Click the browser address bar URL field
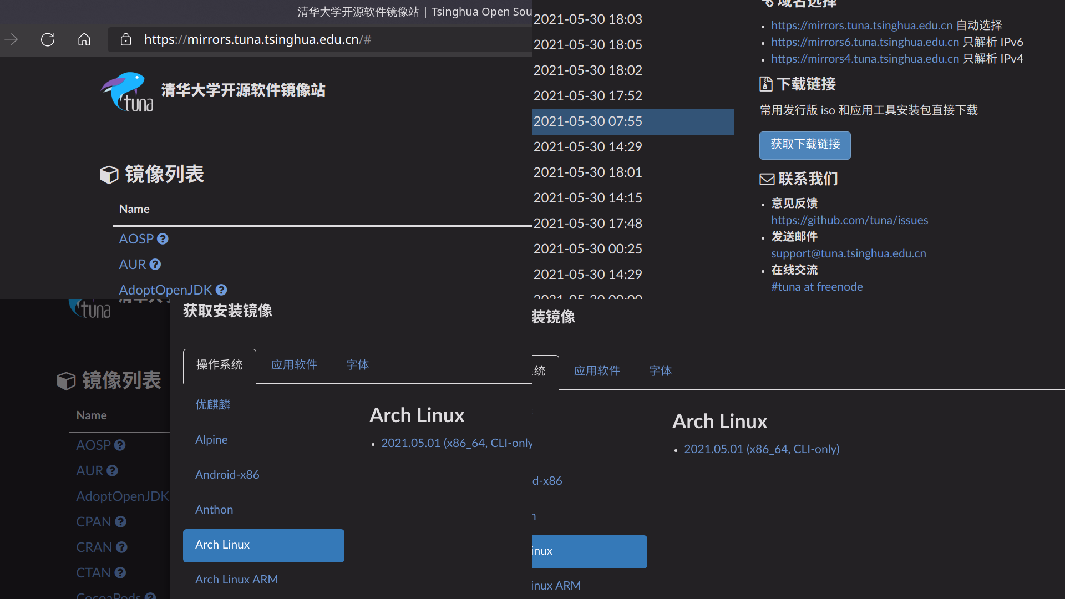 point(257,39)
